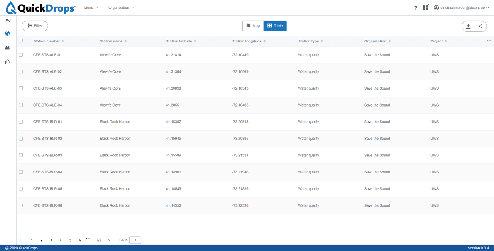The image size is (494, 251).
Task: Sort by Station longitude column
Action: click(x=264, y=41)
